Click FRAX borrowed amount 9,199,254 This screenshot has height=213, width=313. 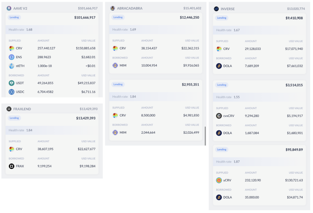pyautogui.click(x=45, y=166)
